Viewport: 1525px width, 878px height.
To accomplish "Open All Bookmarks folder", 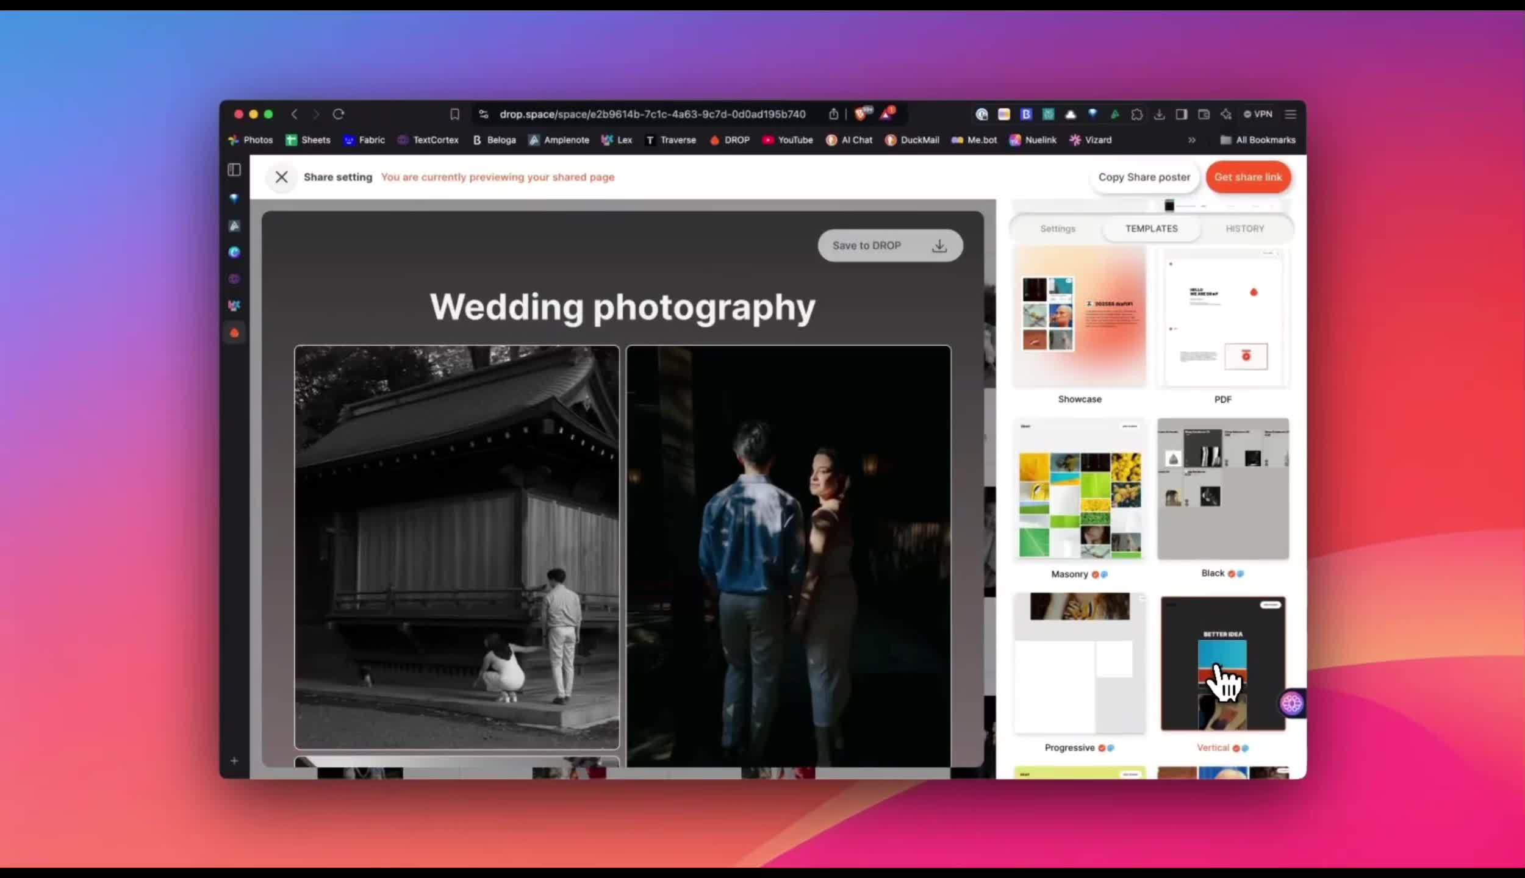I will pos(1257,140).
